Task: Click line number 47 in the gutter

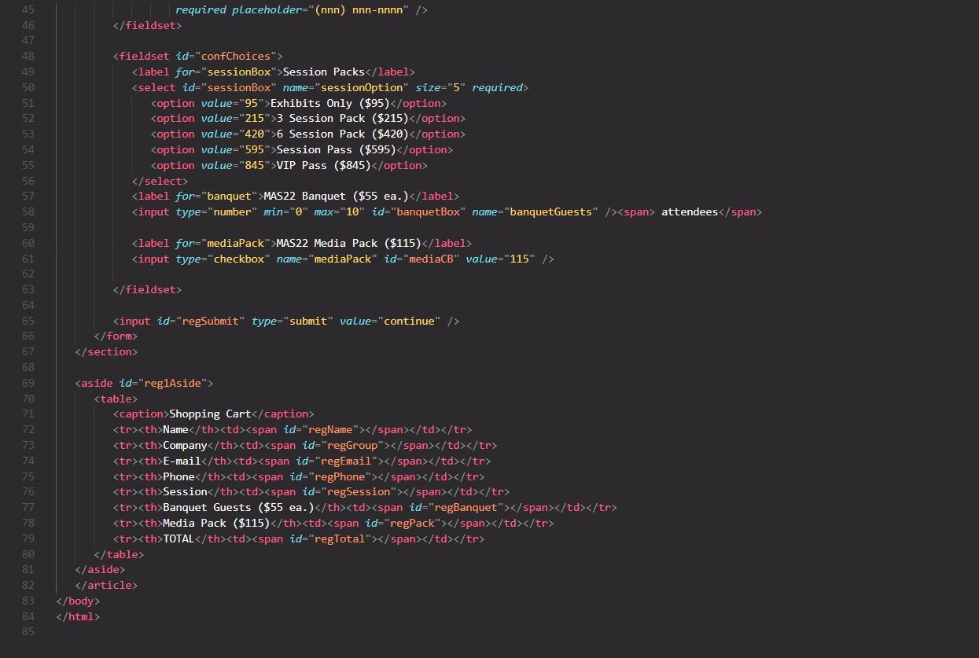Action: coord(28,40)
